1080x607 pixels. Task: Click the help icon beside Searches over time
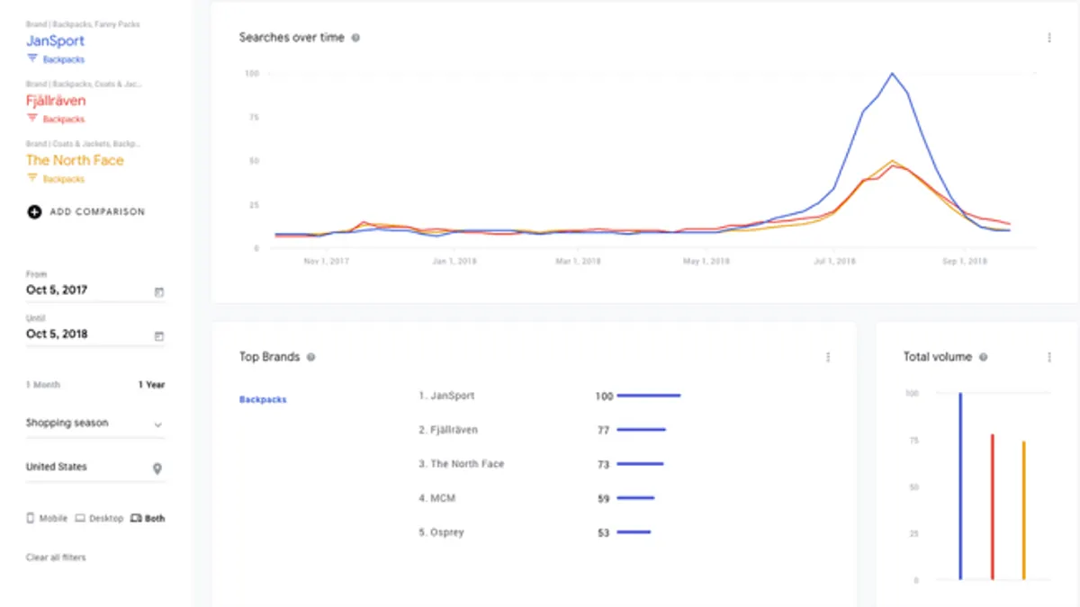pos(356,38)
